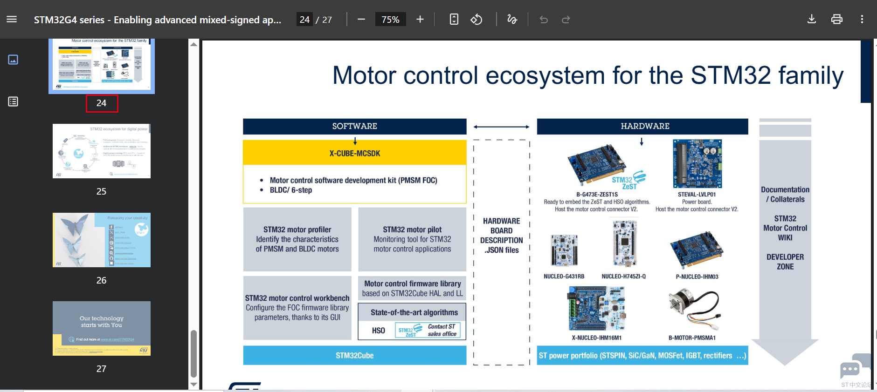Show the document outline view icon

(13, 101)
